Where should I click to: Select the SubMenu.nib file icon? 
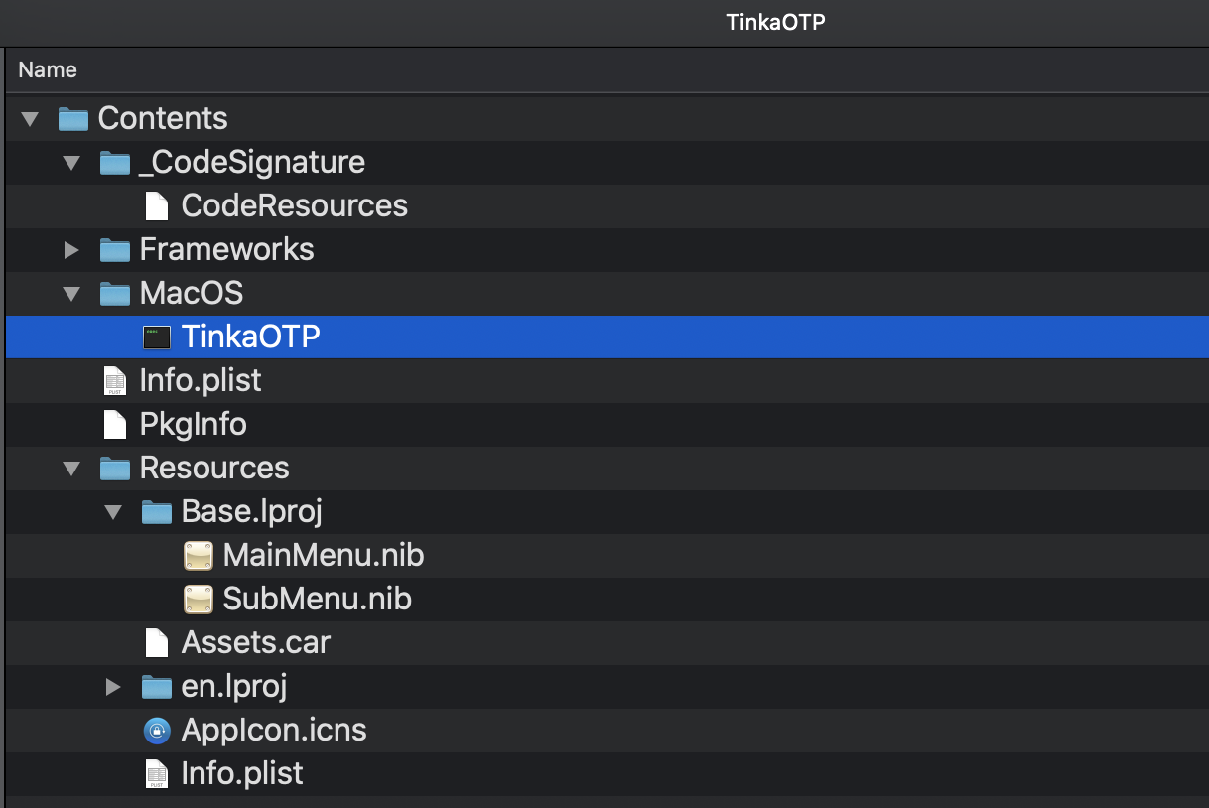pos(199,599)
